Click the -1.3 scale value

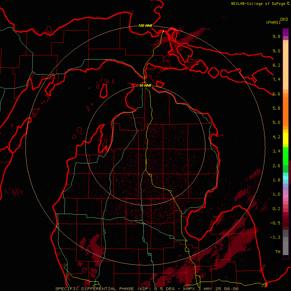click(275, 237)
